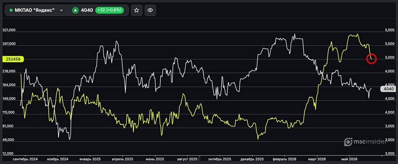
Task: Add the ticker to favorites with the star
Action: point(137,10)
